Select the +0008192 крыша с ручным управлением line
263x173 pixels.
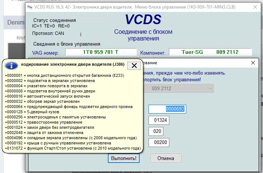coord(58,143)
